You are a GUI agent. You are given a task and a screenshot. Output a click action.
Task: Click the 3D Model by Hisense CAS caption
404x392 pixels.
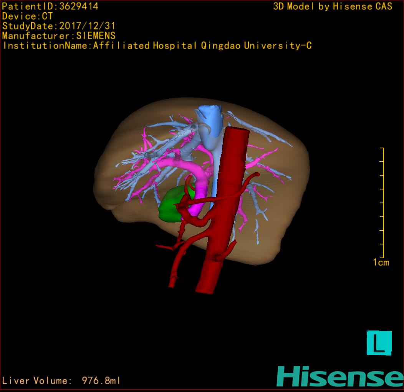[333, 7]
